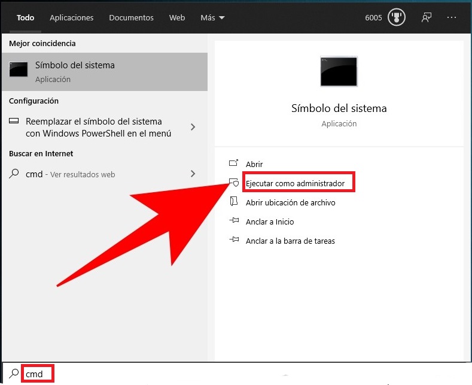Image resolution: width=472 pixels, height=385 pixels.
Task: Click the large Símbolo del sistema preview icon
Action: pos(339,71)
